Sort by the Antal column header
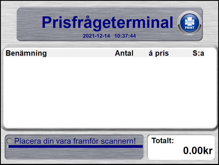The height and width of the screenshot is (165, 219). pyautogui.click(x=124, y=53)
